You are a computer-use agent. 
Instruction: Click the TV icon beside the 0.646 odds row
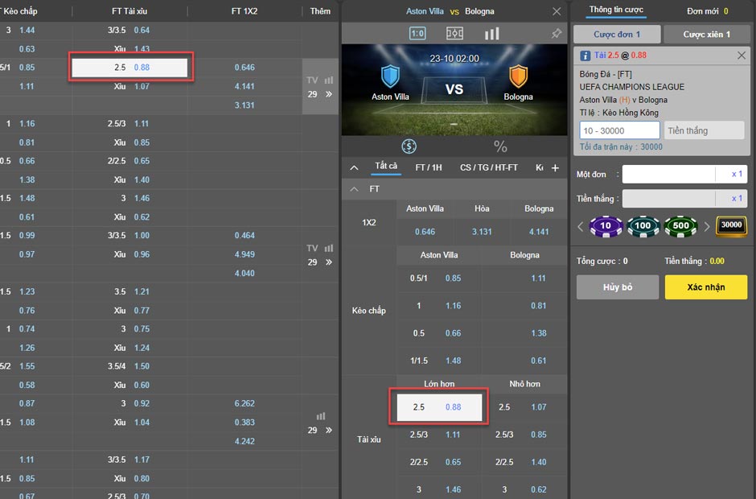click(x=312, y=80)
